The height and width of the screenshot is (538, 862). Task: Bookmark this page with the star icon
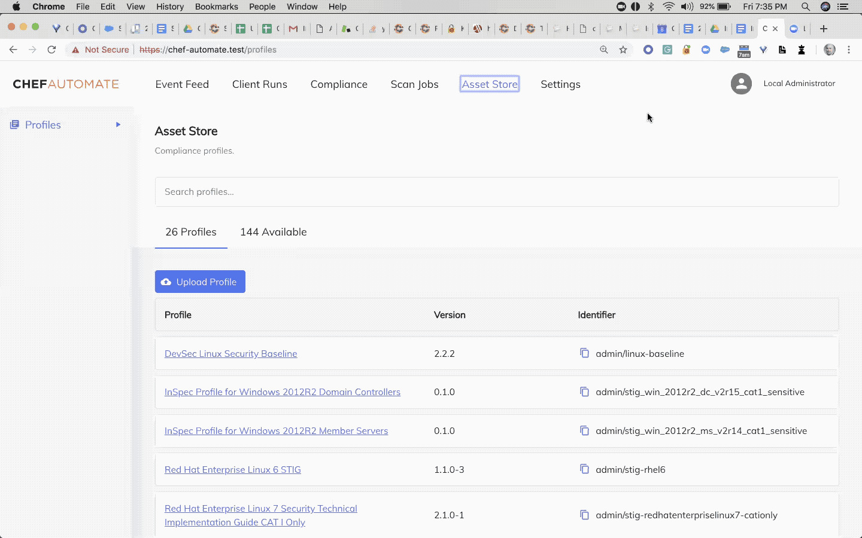(x=623, y=50)
